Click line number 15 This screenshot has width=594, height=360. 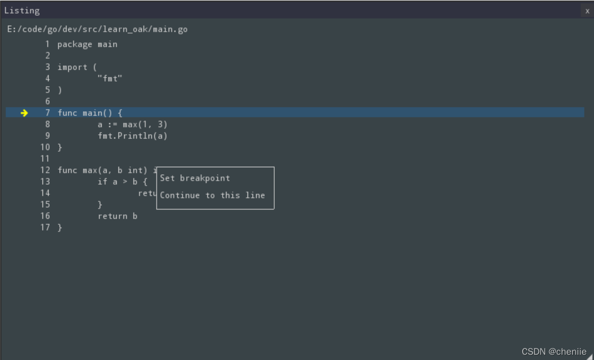click(45, 204)
